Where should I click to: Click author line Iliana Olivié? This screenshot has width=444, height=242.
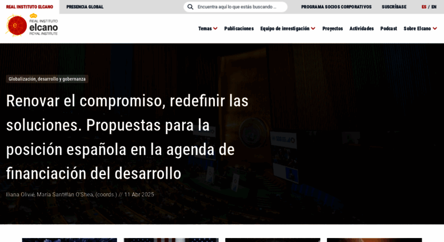61,195
